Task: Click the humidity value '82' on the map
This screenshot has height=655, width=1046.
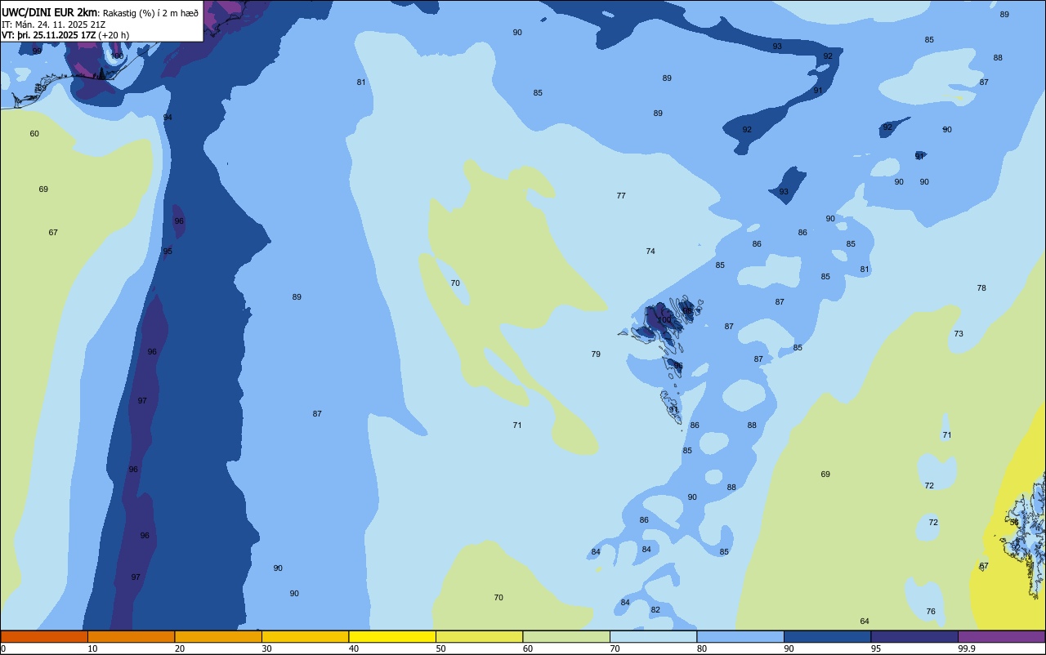Action: 655,610
